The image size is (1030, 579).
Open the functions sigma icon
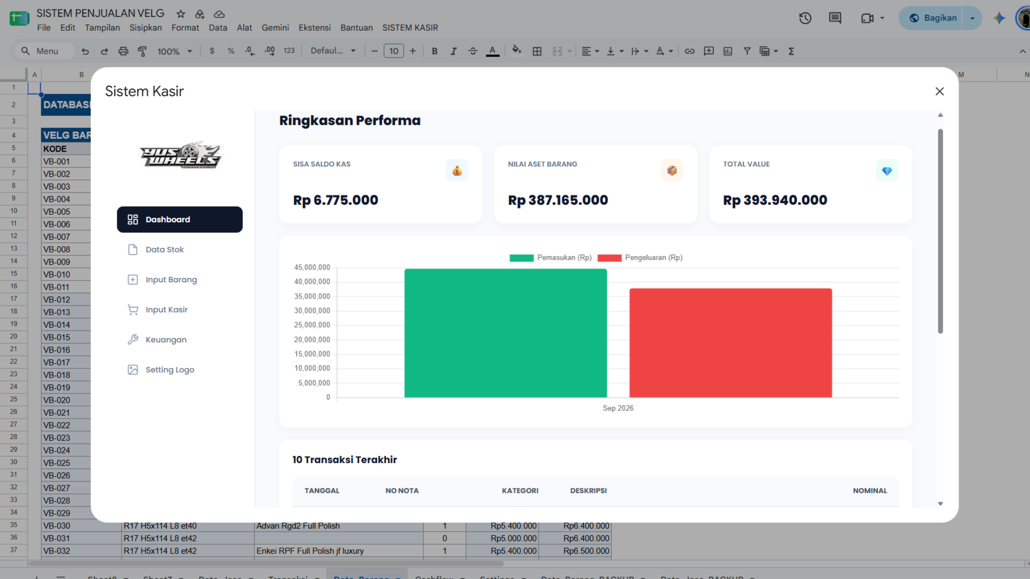tap(791, 51)
